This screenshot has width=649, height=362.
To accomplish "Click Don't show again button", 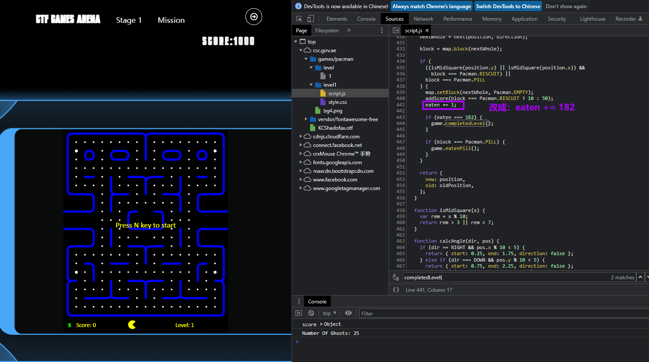I will click(x=566, y=6).
